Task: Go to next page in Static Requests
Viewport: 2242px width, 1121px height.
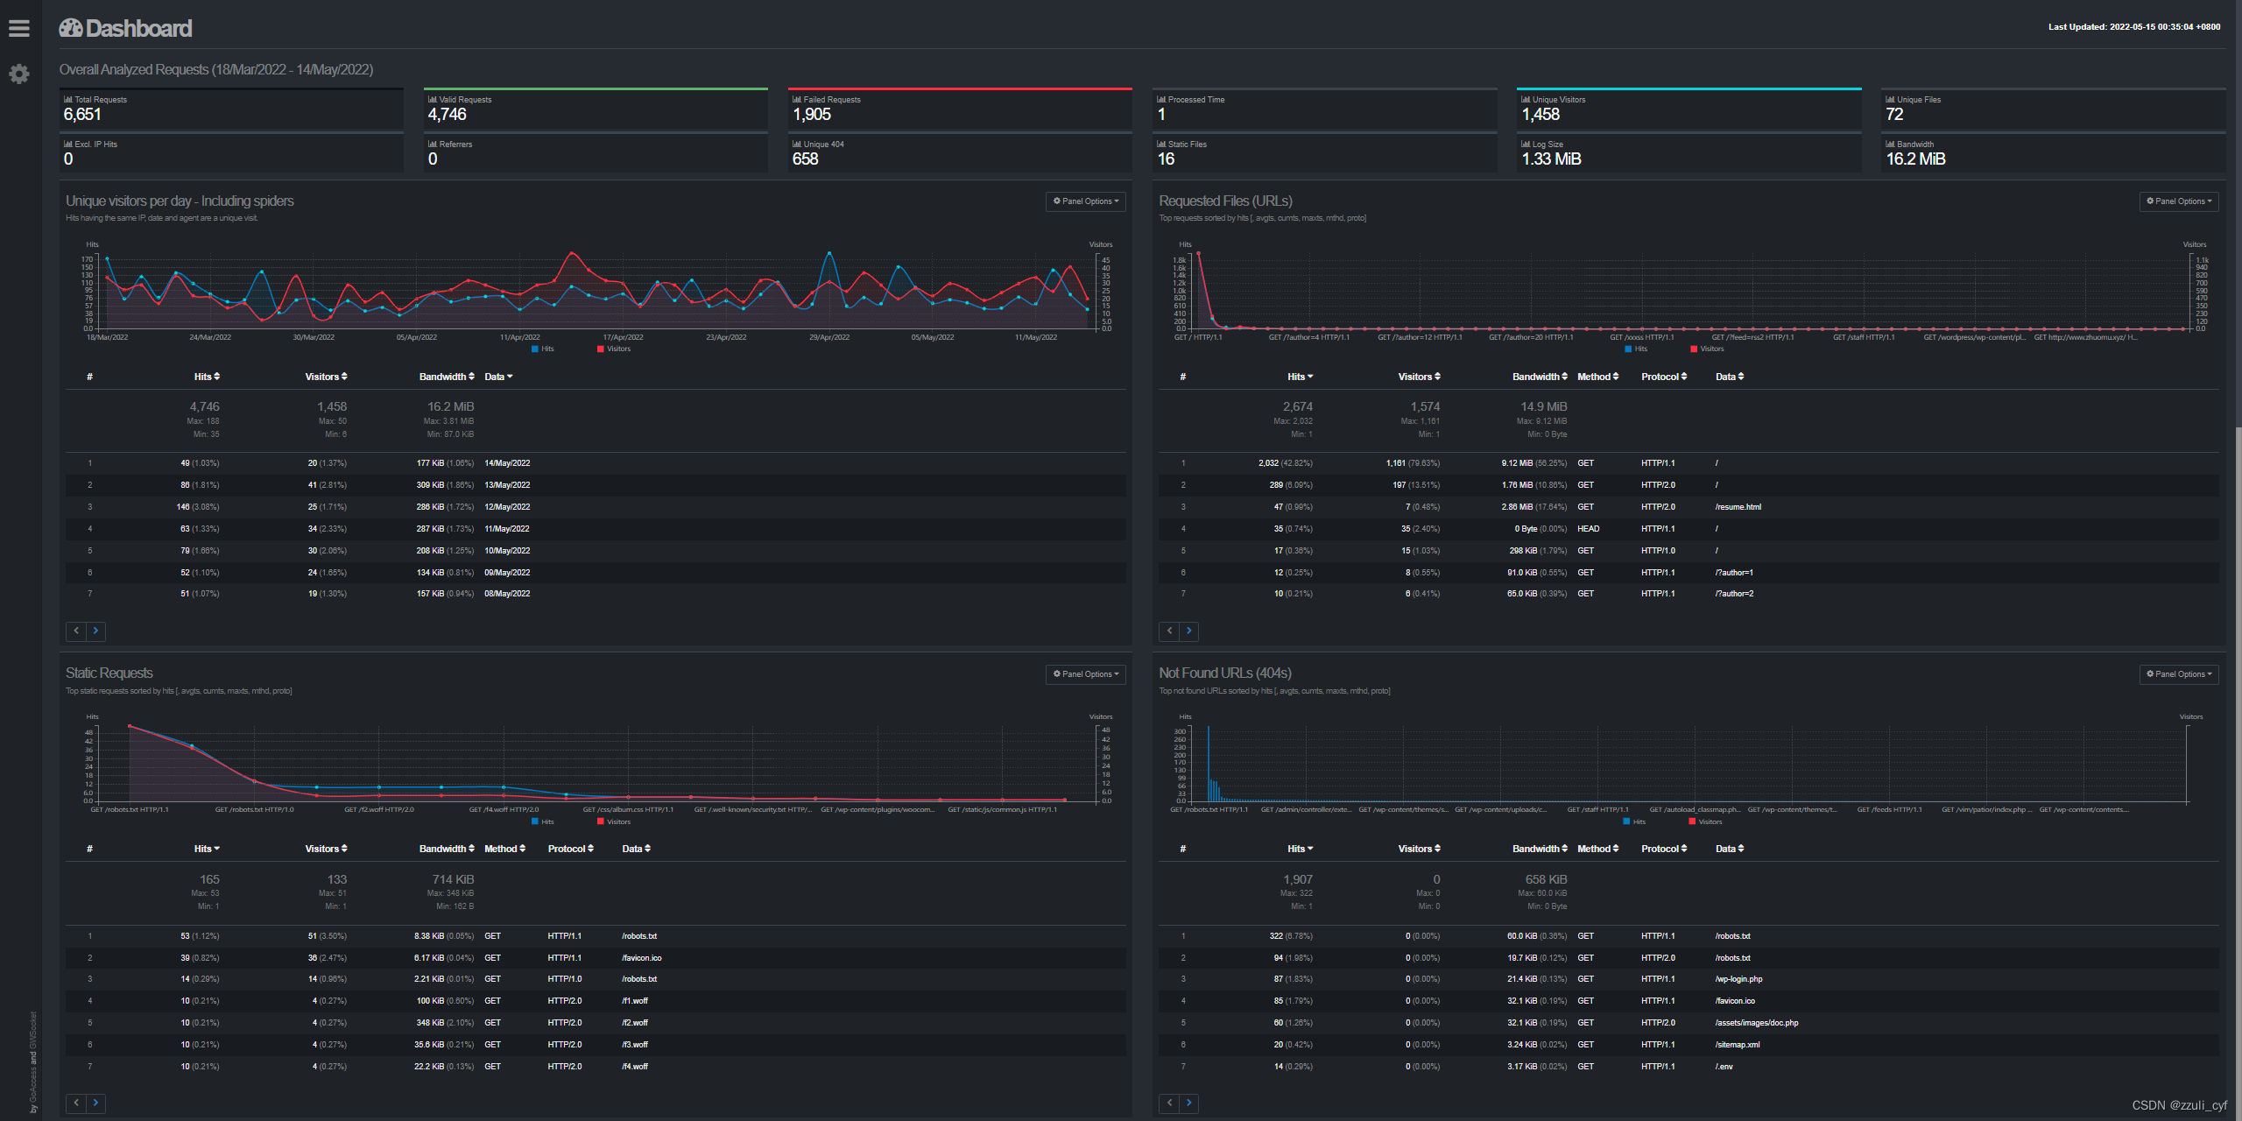Action: [95, 1103]
